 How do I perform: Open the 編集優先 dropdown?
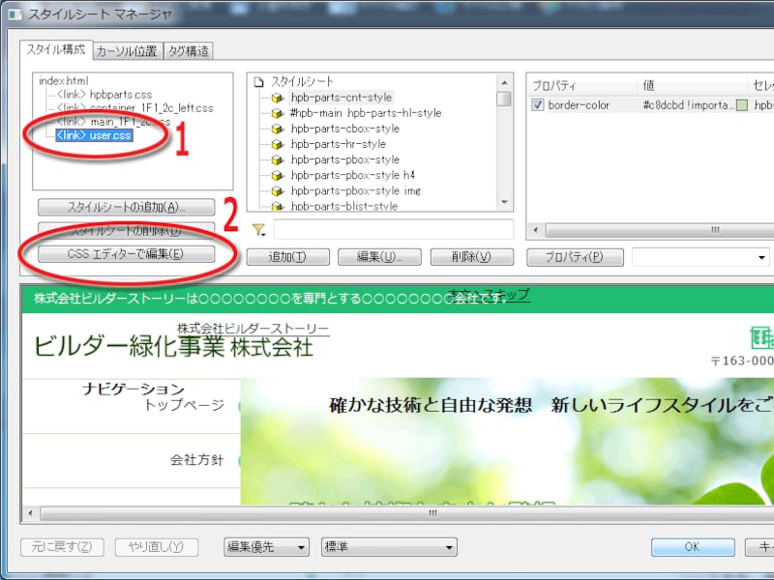[267, 547]
